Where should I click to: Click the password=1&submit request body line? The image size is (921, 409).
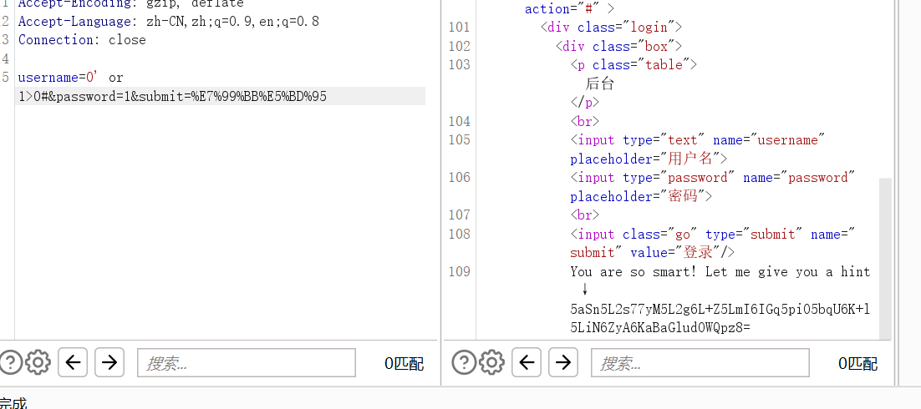(172, 97)
